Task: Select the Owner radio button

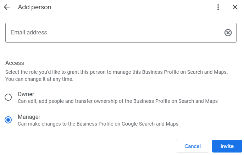Action: click(8, 98)
